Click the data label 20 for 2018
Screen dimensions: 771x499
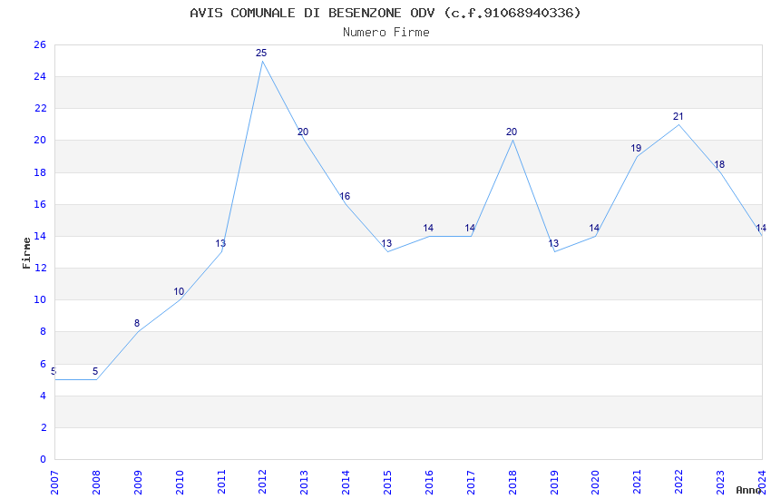pyautogui.click(x=512, y=132)
